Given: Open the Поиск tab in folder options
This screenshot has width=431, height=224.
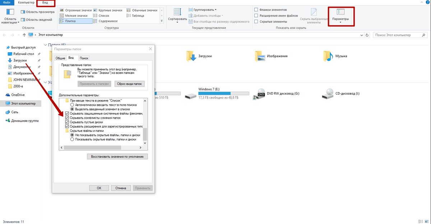Looking at the screenshot, I should pos(84,58).
